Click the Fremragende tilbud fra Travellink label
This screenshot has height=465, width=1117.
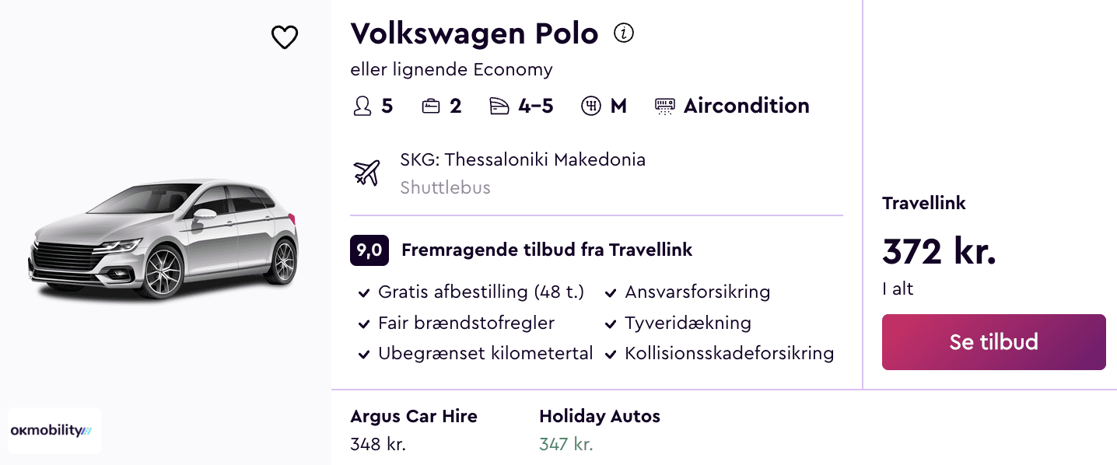547,250
